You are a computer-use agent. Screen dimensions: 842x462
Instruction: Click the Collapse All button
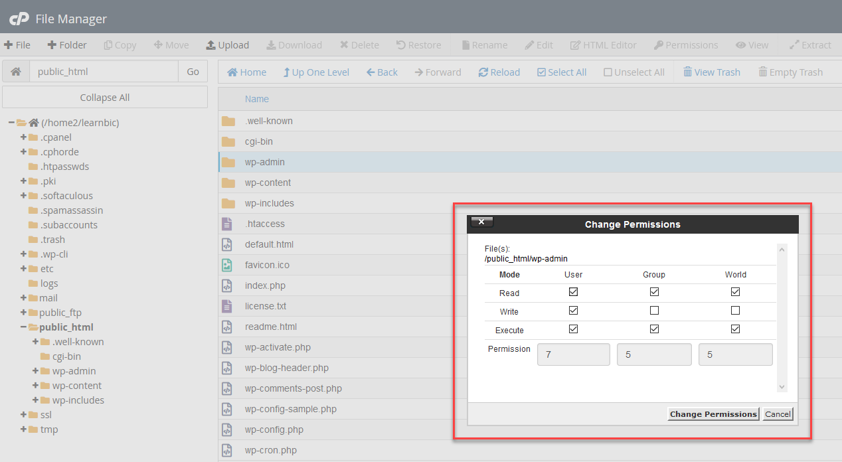click(x=105, y=98)
